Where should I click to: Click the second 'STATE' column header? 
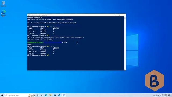(42, 48)
